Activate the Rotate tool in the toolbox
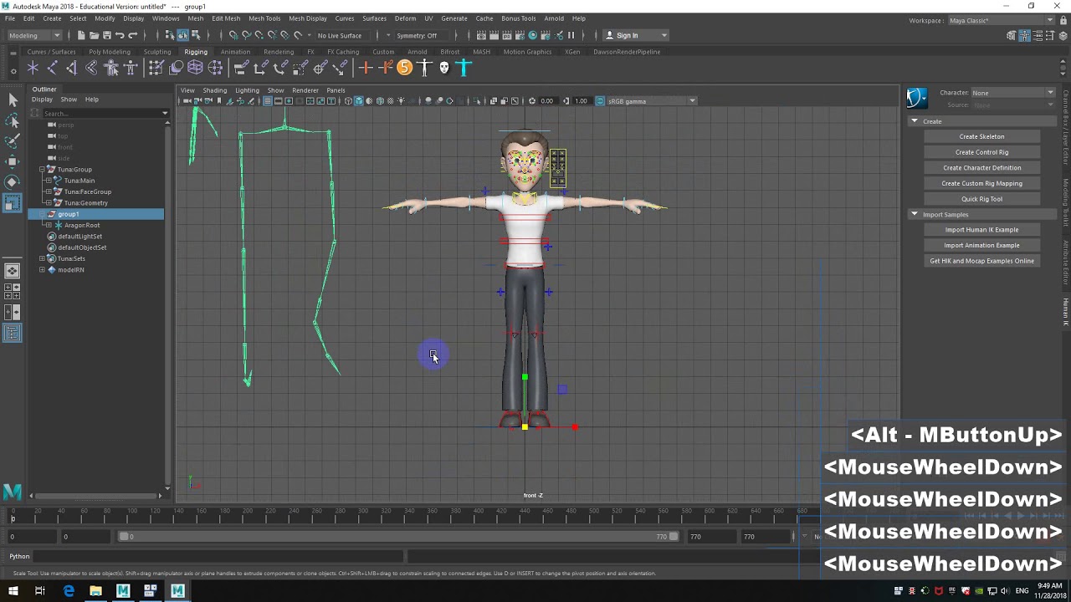The image size is (1071, 602). (x=13, y=181)
